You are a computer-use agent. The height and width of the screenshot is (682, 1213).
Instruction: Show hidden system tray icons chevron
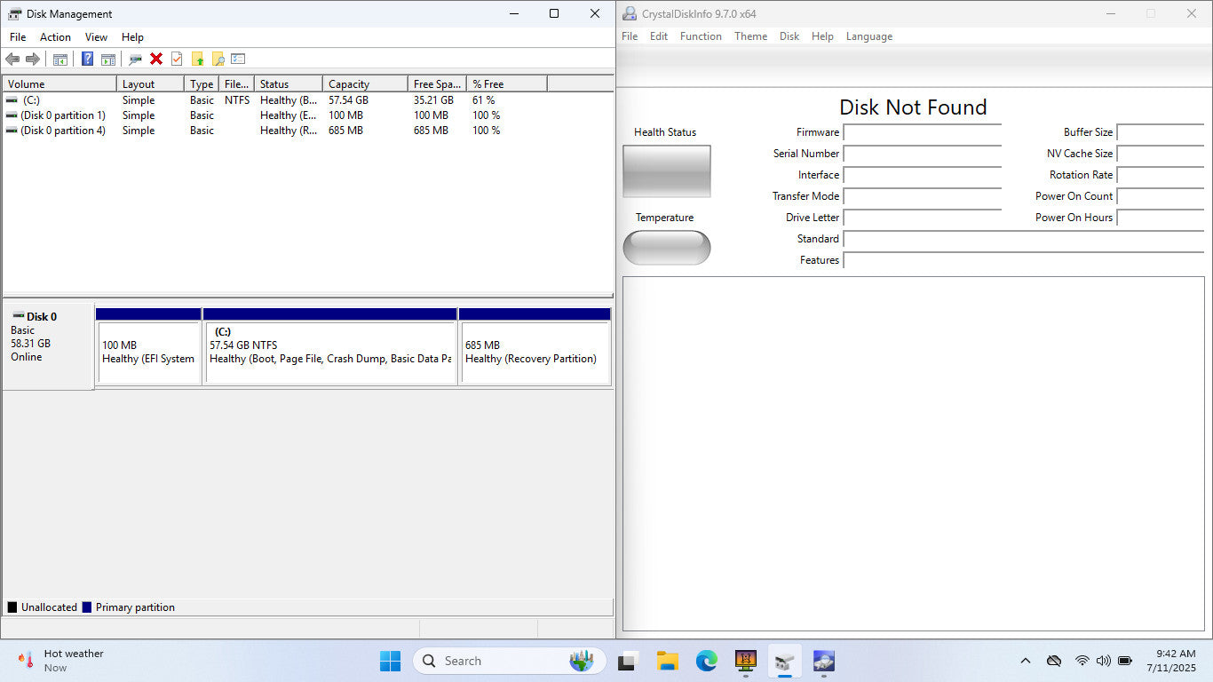(x=1026, y=661)
